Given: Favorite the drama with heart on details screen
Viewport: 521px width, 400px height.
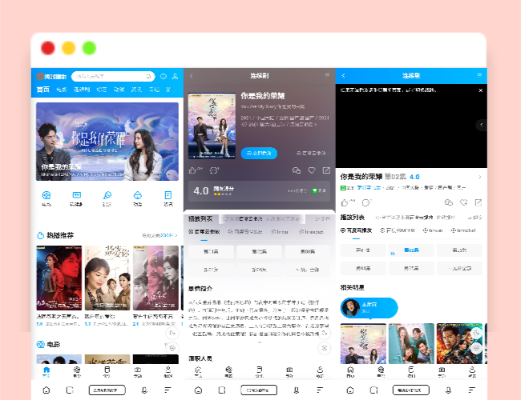Looking at the screenshot, I should pos(312,170).
